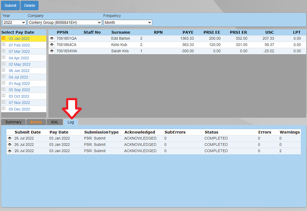Open first log entry's eye icon
Screen dimensions: 307x211
pyautogui.click(x=10, y=139)
